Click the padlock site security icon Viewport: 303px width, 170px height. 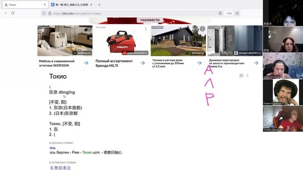(50, 13)
